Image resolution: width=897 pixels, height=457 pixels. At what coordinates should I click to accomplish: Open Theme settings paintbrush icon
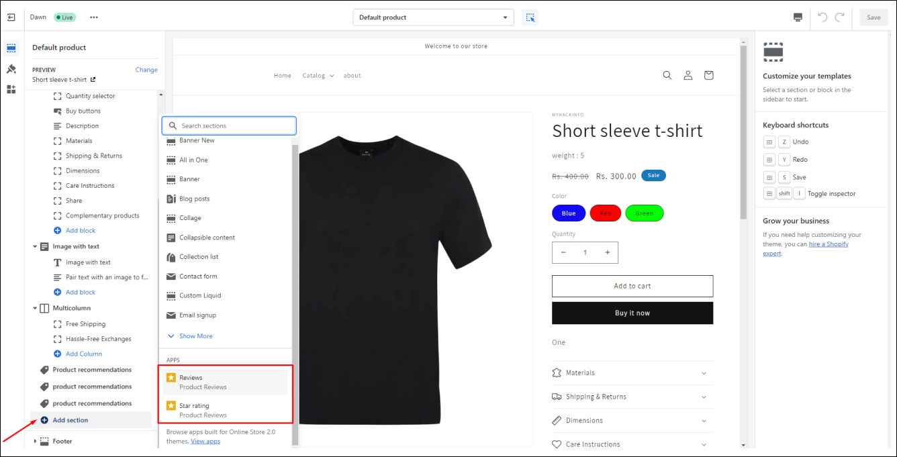pyautogui.click(x=11, y=68)
